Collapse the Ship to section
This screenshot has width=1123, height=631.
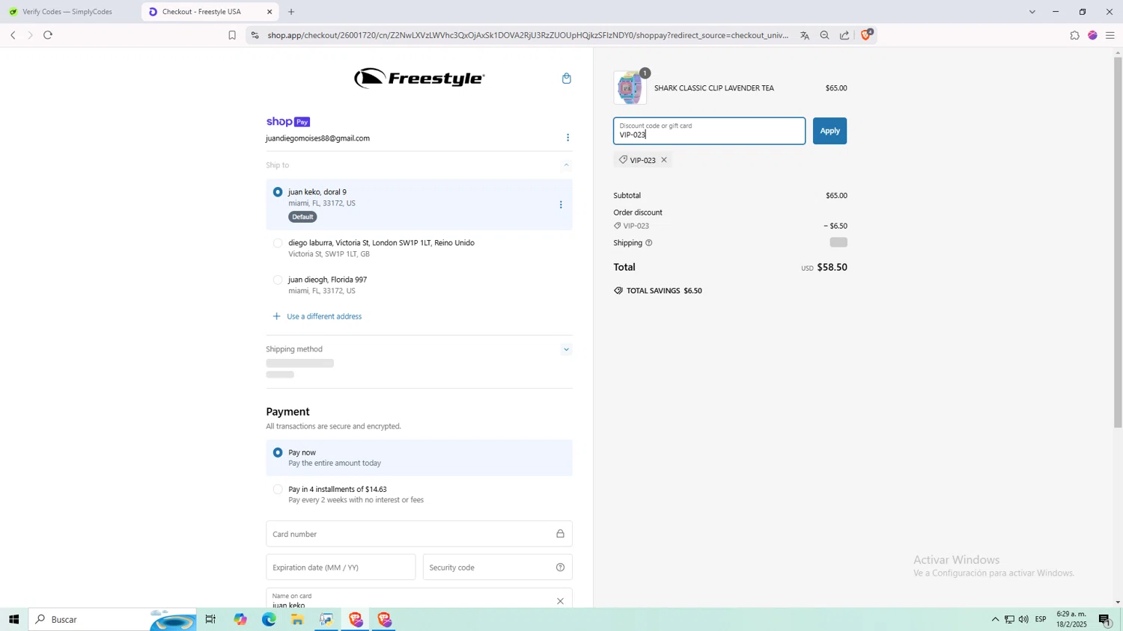pos(566,165)
